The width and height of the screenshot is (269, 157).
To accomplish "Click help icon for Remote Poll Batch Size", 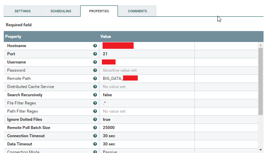I will tap(95, 128).
